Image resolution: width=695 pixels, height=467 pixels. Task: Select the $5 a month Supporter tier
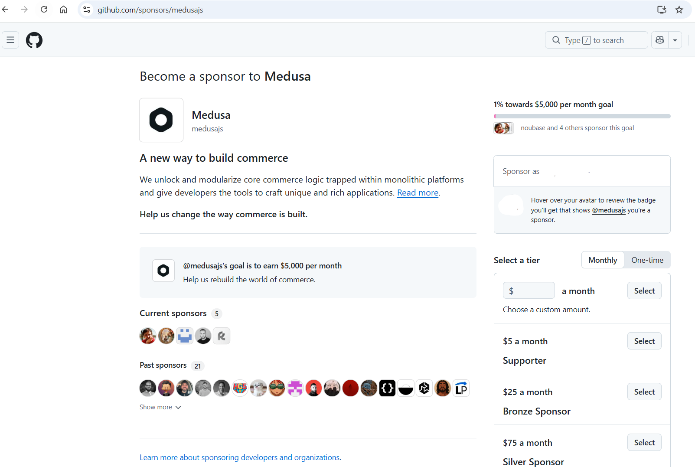click(x=644, y=341)
